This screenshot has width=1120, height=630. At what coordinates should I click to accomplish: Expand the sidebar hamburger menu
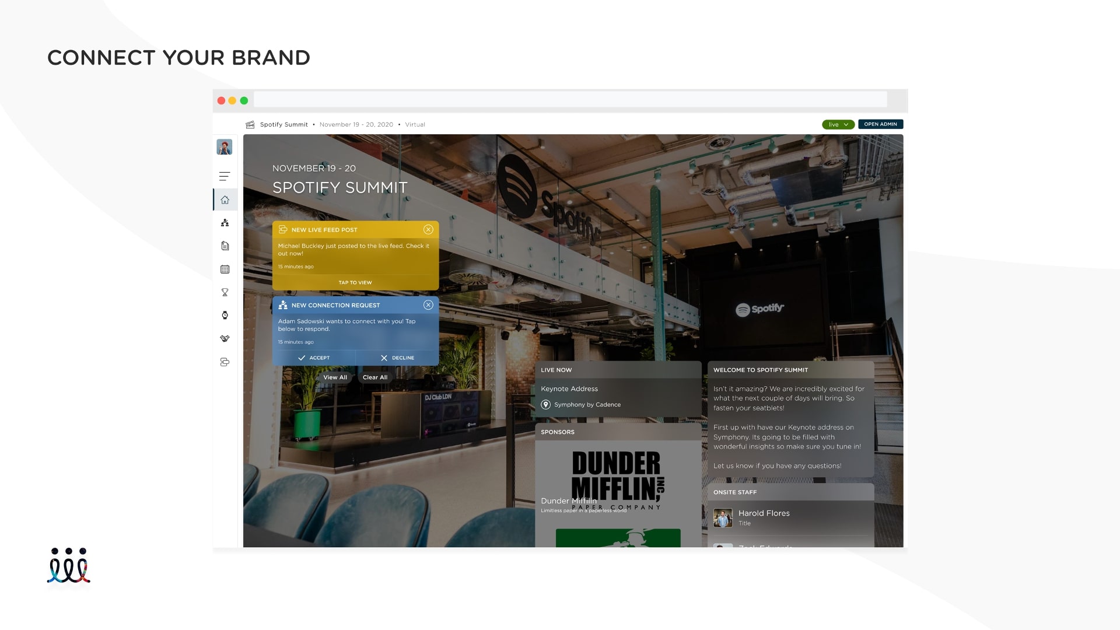(x=225, y=176)
